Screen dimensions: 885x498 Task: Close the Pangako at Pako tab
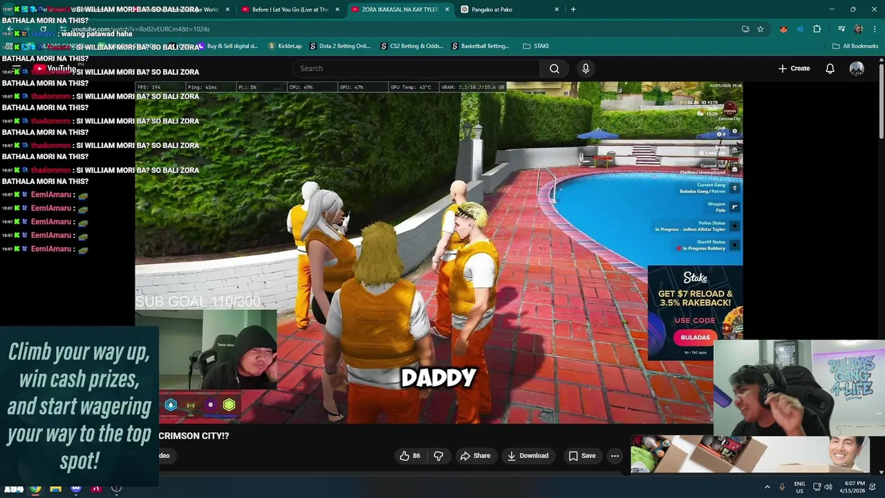pos(557,10)
